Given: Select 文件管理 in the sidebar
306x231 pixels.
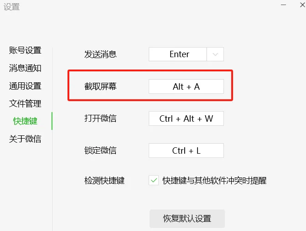Looking at the screenshot, I should (25, 104).
